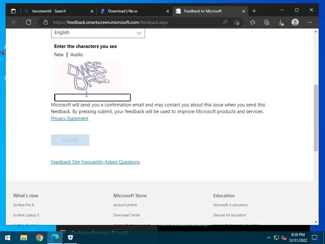Screen dimensions: 325x244
Task: Click the muted volume tray icon
Action: [x=284, y=238]
